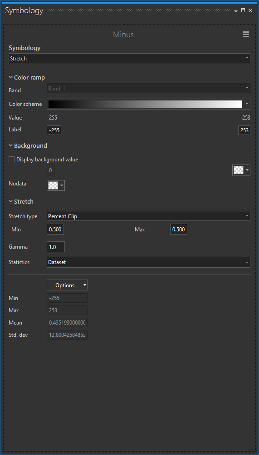The height and width of the screenshot is (455, 259).
Task: Open the background value color swatch
Action: (x=241, y=170)
